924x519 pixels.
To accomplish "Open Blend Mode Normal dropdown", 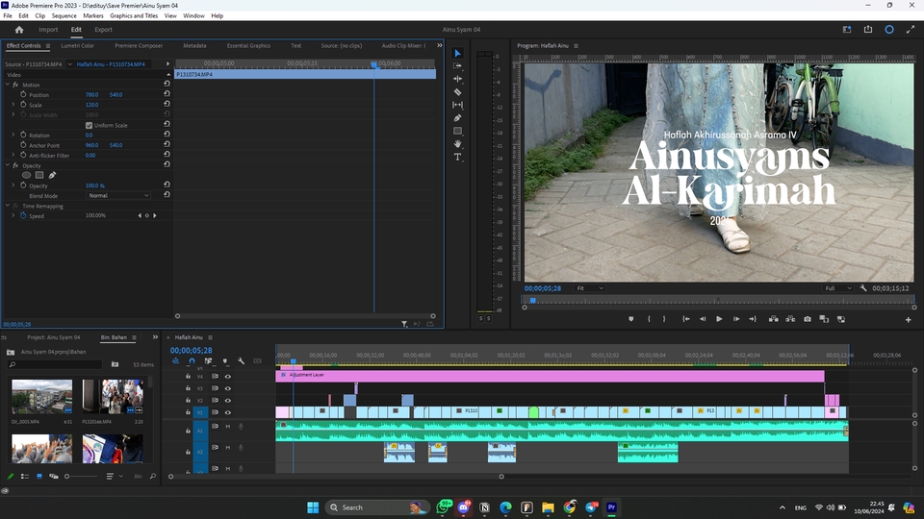I will pyautogui.click(x=118, y=195).
